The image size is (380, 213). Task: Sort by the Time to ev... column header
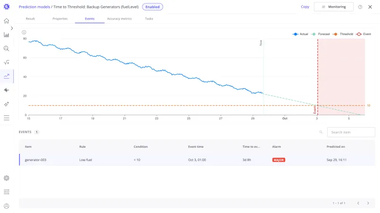251,147
